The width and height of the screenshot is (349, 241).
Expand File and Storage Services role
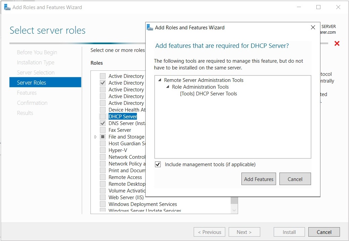click(x=96, y=137)
